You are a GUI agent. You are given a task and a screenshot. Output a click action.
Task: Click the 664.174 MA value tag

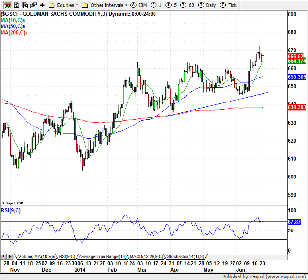click(297, 61)
